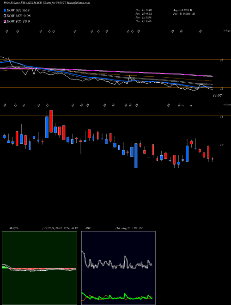Click the tallest red candlestick above 11
This screenshot has width=231, height=305.
51,122
